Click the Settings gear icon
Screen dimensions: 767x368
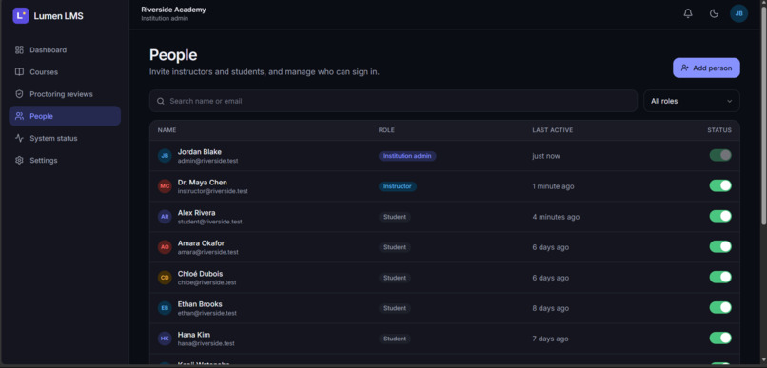tap(19, 160)
